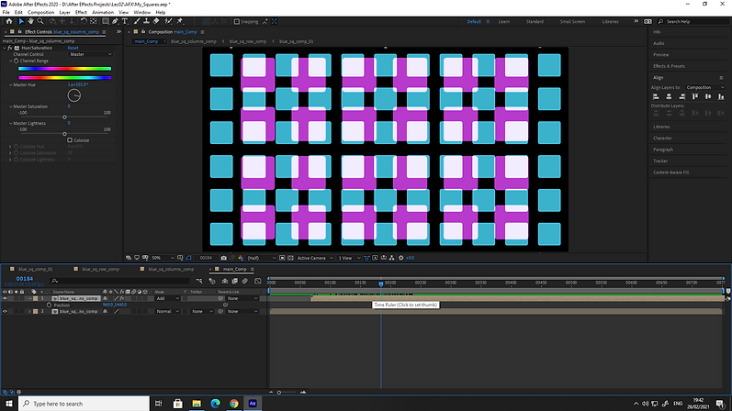Open File Explorer from the taskbar

[197, 404]
